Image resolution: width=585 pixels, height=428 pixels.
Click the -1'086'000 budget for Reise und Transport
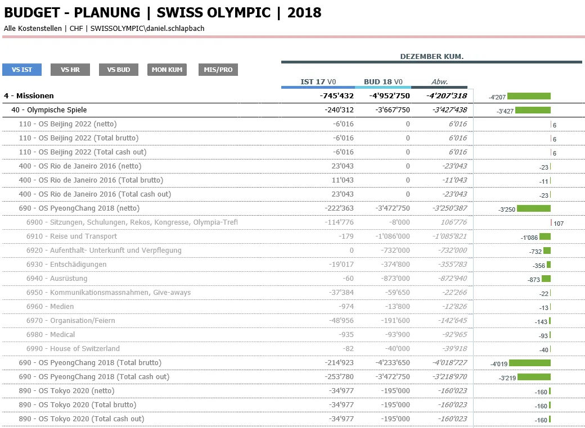click(x=393, y=236)
